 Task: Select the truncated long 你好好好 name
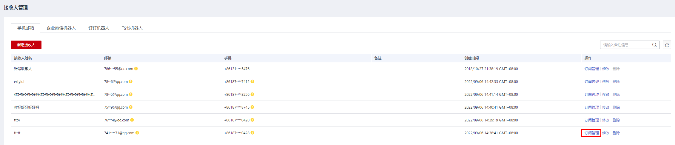[x=55, y=95]
